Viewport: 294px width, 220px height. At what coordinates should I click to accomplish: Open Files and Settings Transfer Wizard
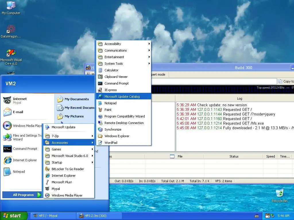pyautogui.click(x=22, y=137)
